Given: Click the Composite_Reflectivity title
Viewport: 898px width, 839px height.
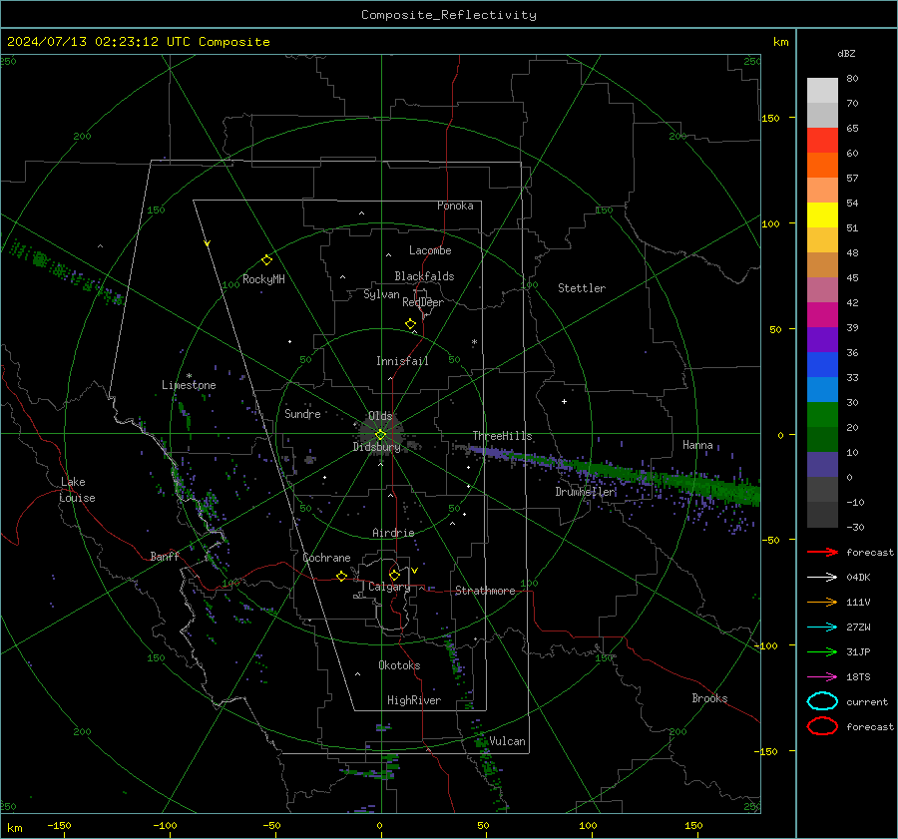Looking at the screenshot, I should pos(448,15).
